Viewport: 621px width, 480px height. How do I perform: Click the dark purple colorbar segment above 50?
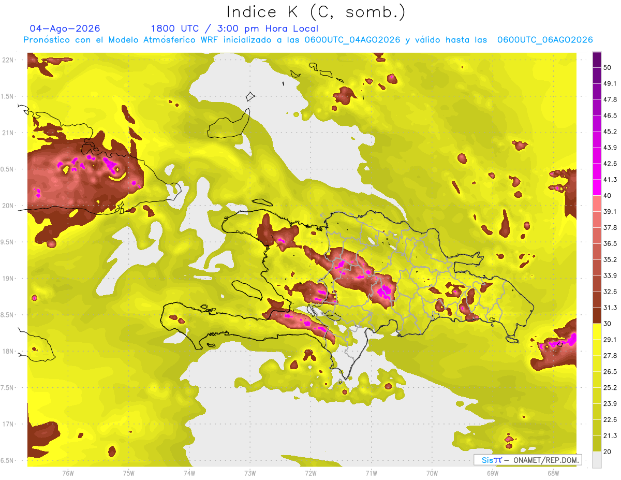[x=597, y=61]
